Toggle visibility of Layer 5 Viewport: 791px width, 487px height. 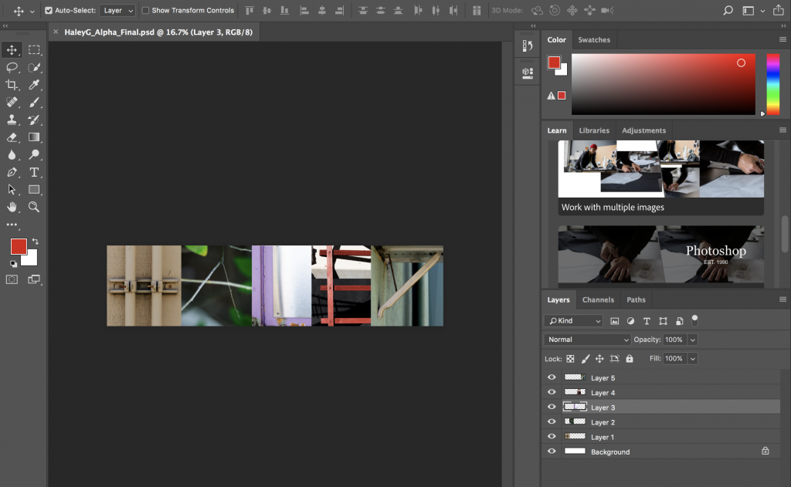(x=551, y=377)
